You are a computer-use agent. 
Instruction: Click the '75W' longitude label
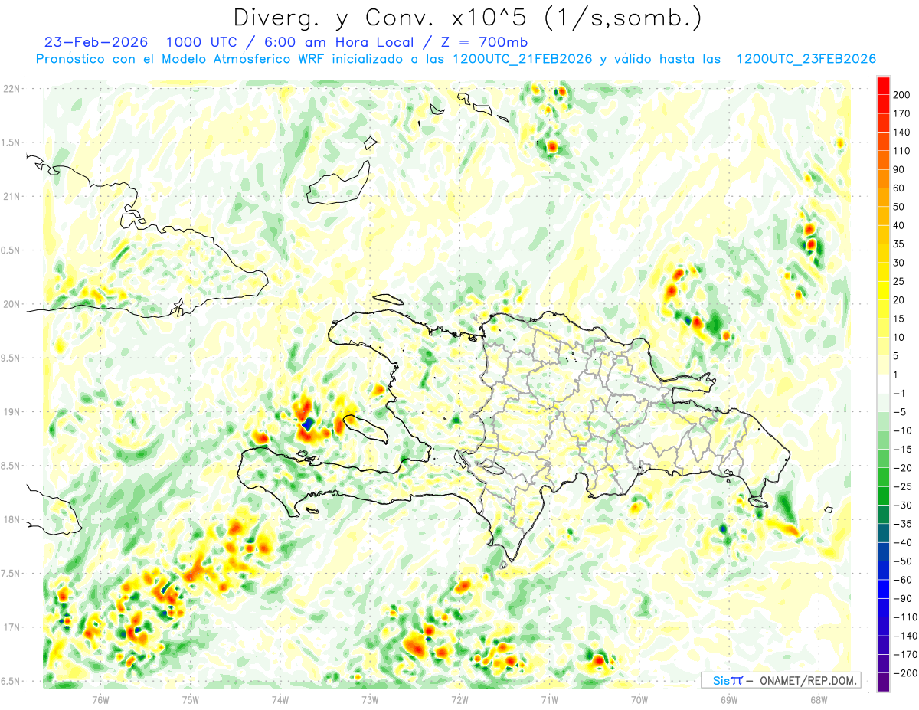(191, 699)
